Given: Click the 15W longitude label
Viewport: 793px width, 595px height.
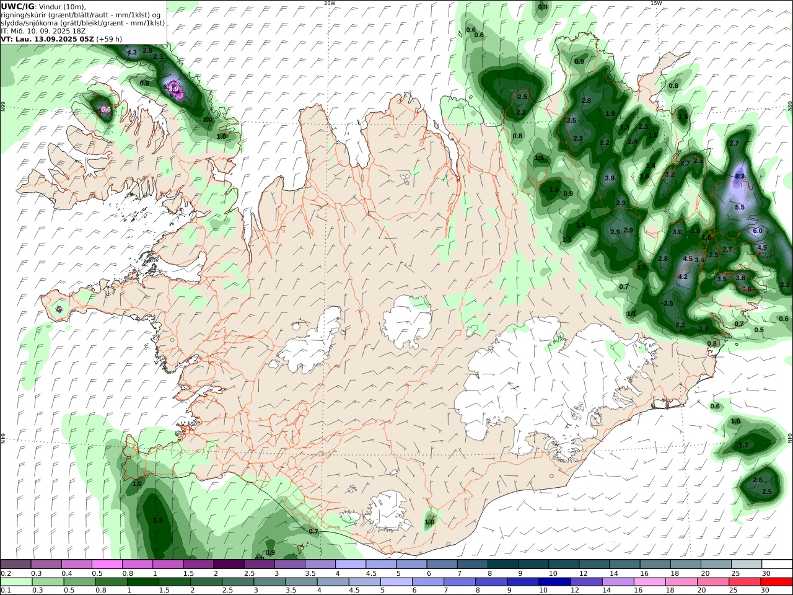Looking at the screenshot, I should (x=656, y=3).
